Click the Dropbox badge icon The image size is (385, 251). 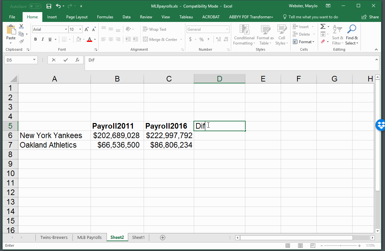coord(381,125)
